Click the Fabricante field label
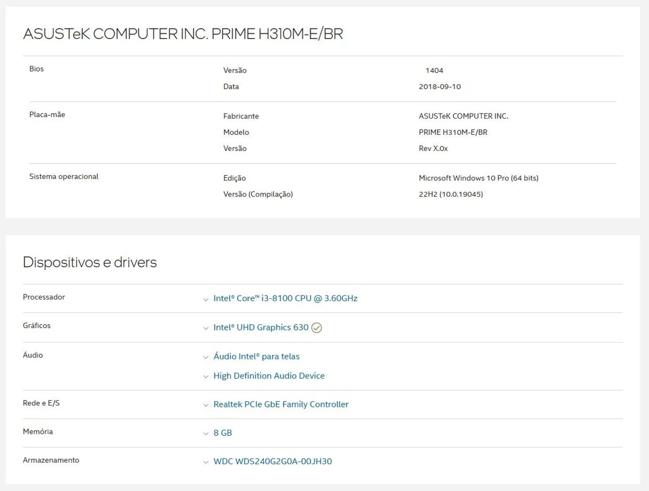649x491 pixels. 241,116
